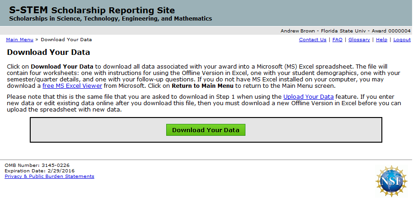Click the Andrew Brown award info text
Viewport: 413px width, 203px height.
345,31
